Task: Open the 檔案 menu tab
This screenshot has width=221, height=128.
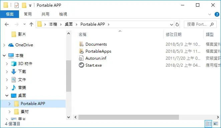Action: point(10,14)
